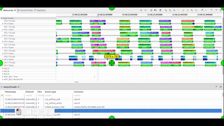This screenshot has width=224, height=126.
Task: Select previous state change icon
Action: click(156, 10)
